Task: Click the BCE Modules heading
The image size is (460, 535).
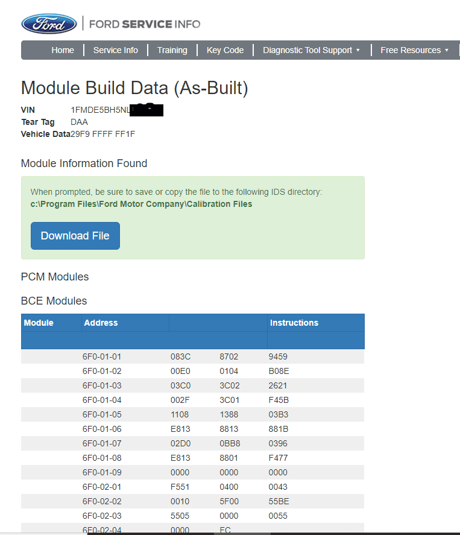Action: point(54,301)
